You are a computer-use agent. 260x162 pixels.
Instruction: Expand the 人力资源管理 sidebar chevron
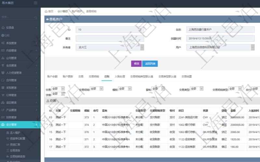(36, 73)
